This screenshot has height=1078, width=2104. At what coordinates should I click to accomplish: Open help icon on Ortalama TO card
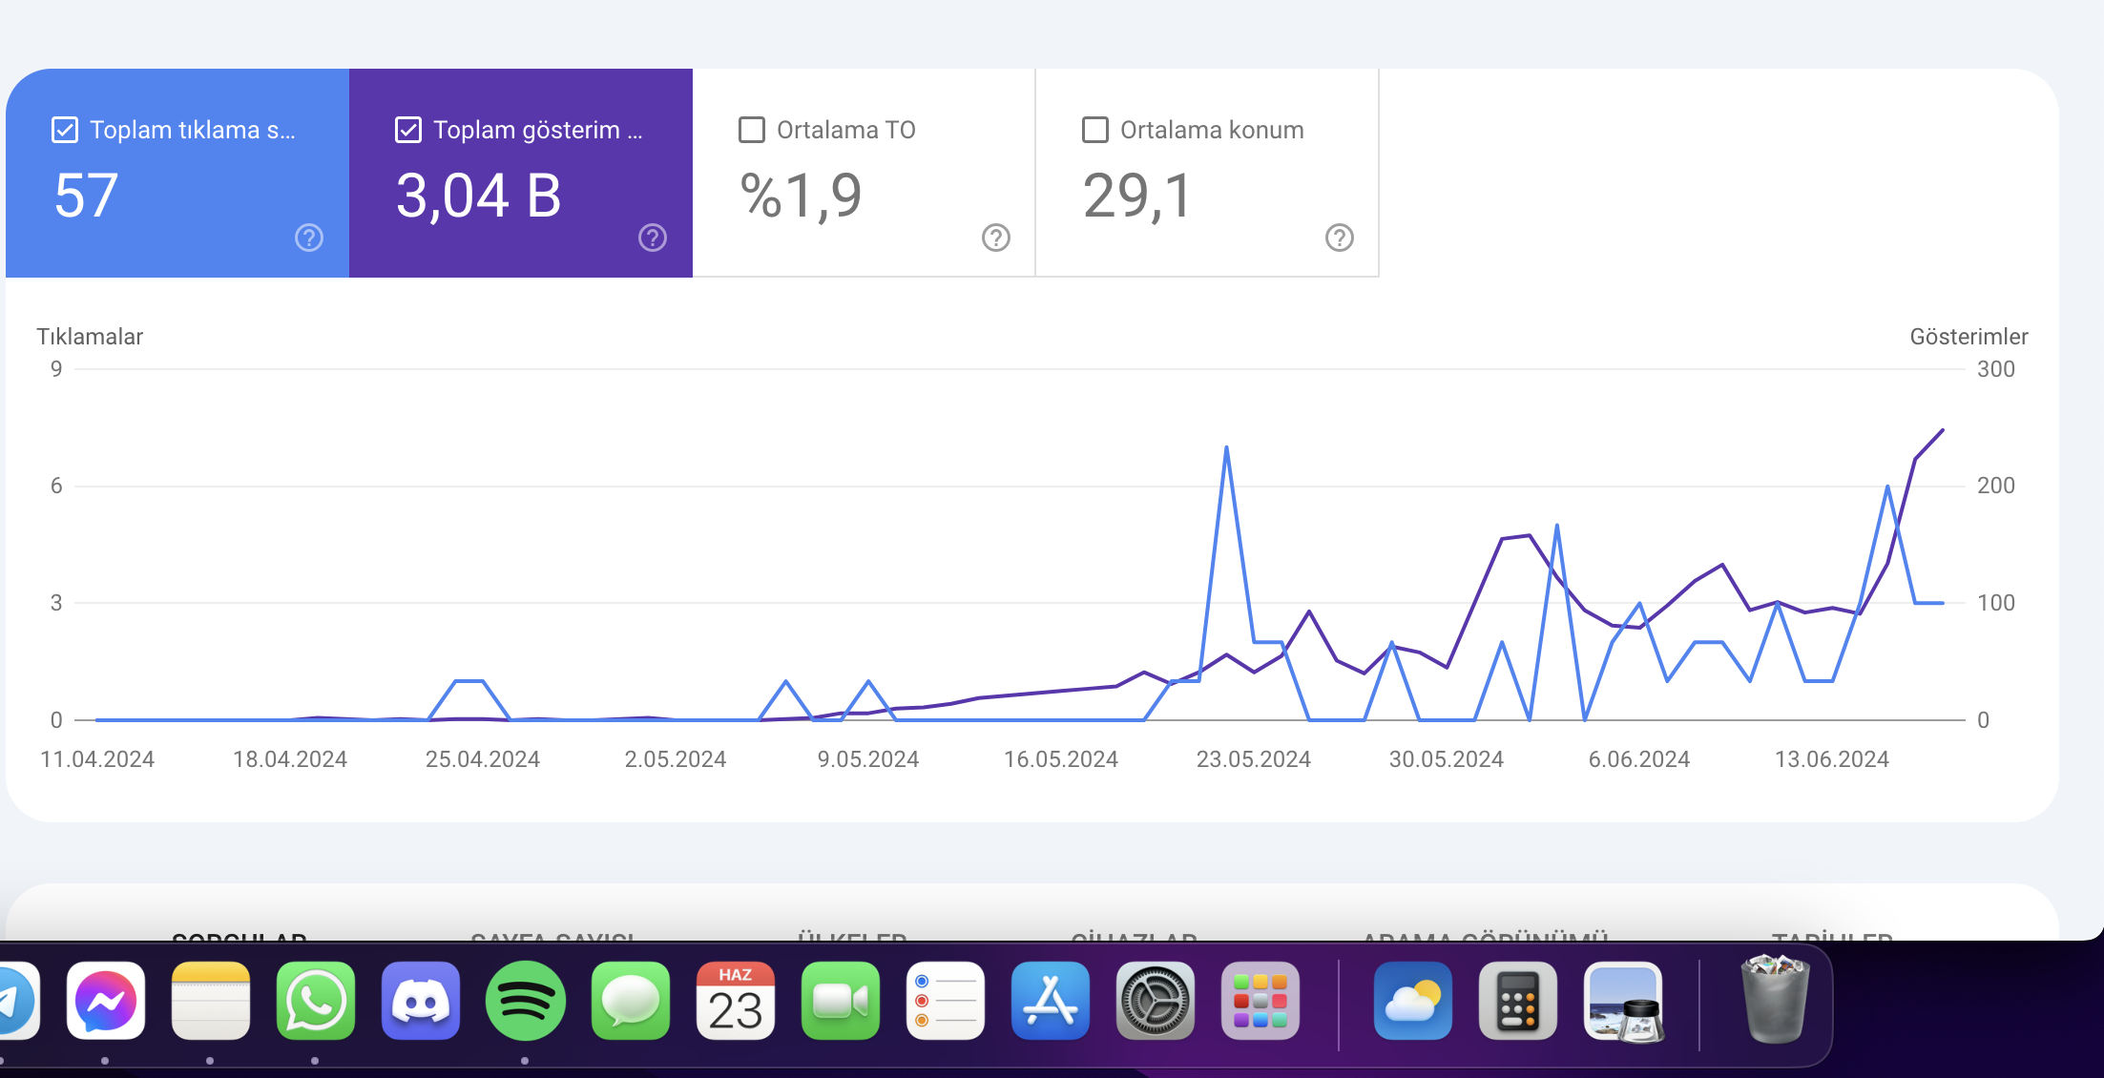pos(996,238)
